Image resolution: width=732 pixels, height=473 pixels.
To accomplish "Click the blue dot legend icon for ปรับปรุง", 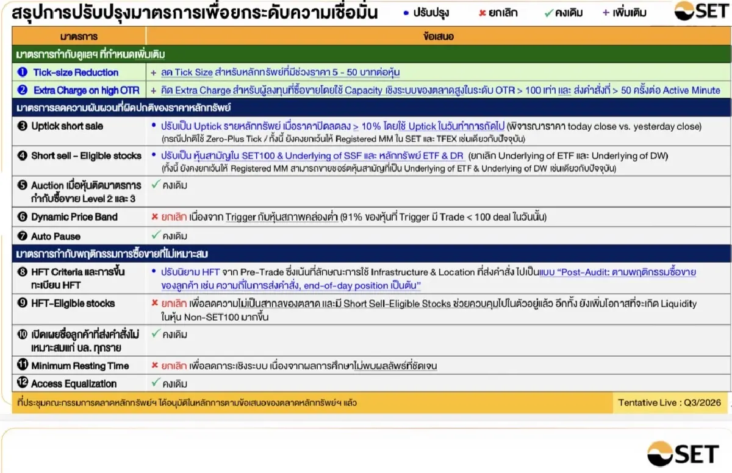I will [406, 13].
